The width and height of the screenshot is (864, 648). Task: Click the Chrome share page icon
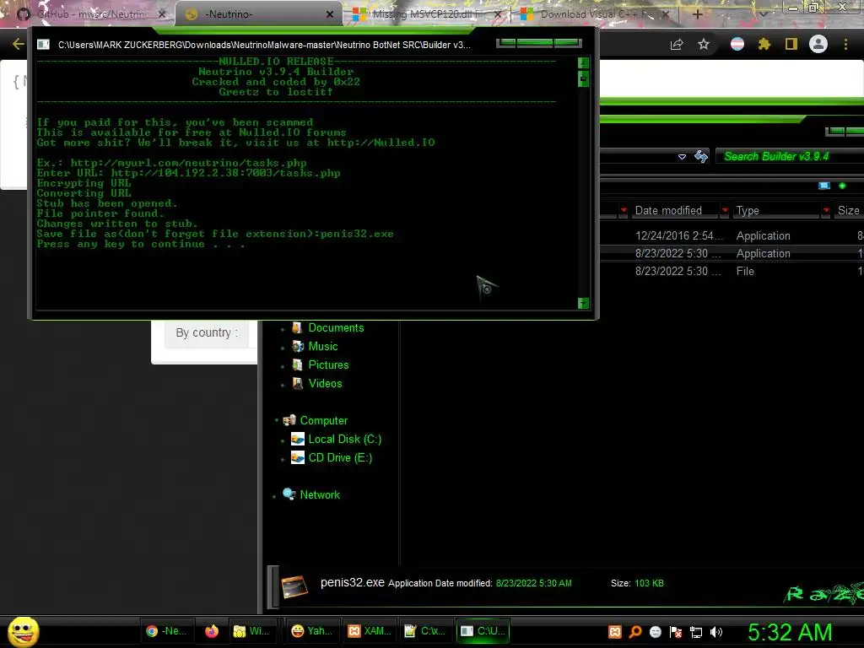click(x=677, y=45)
